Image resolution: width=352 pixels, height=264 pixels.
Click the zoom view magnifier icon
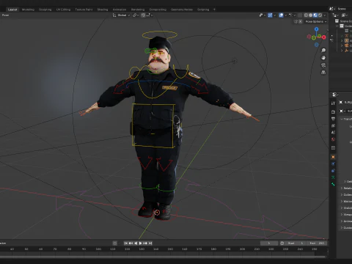(x=323, y=51)
